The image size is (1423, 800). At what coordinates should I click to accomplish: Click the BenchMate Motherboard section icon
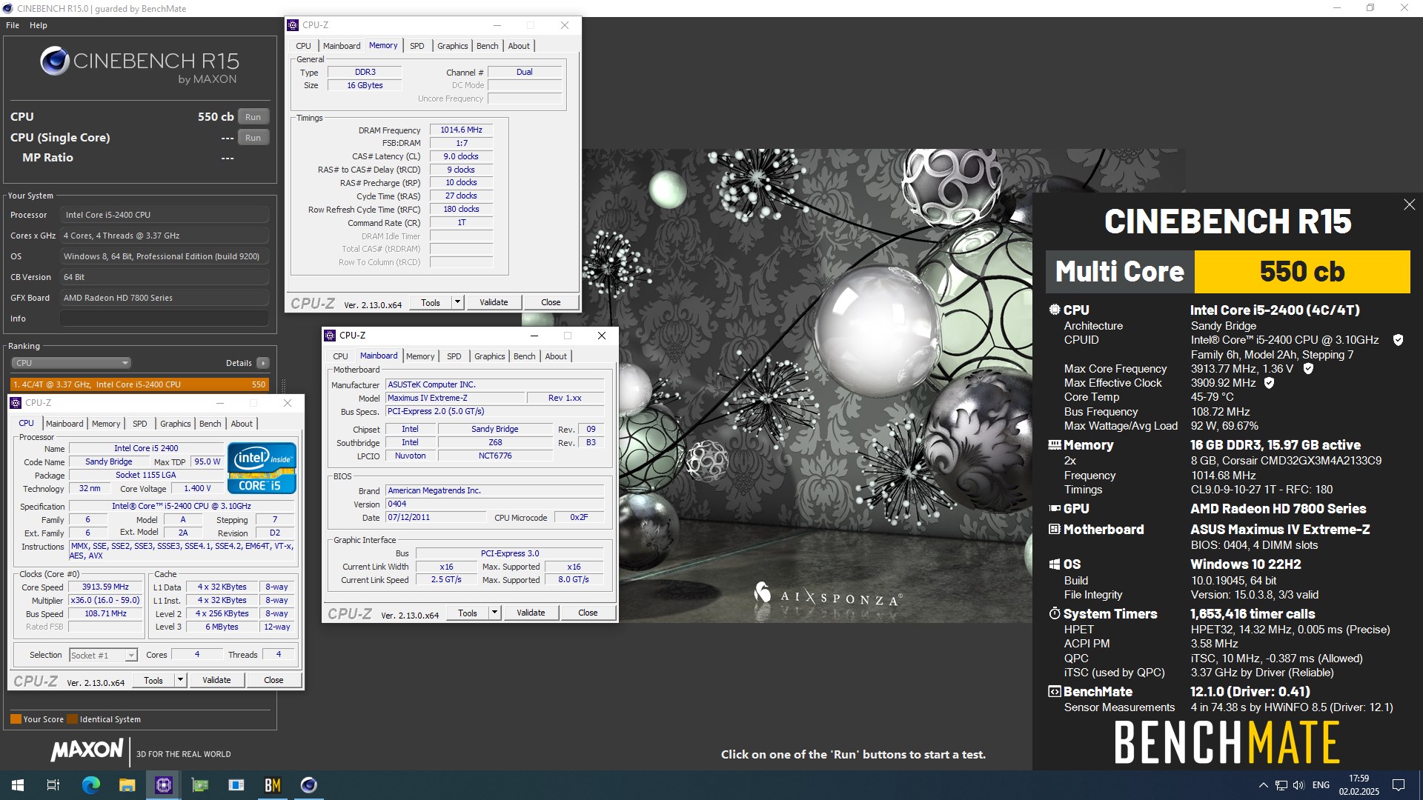1054,529
